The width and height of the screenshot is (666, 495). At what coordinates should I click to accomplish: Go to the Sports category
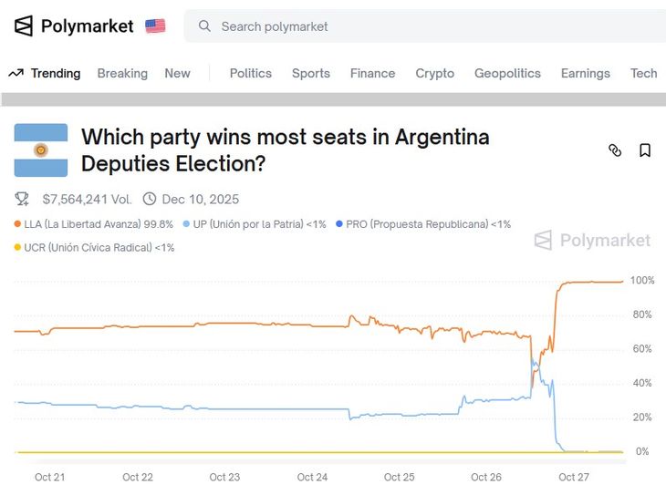(311, 73)
